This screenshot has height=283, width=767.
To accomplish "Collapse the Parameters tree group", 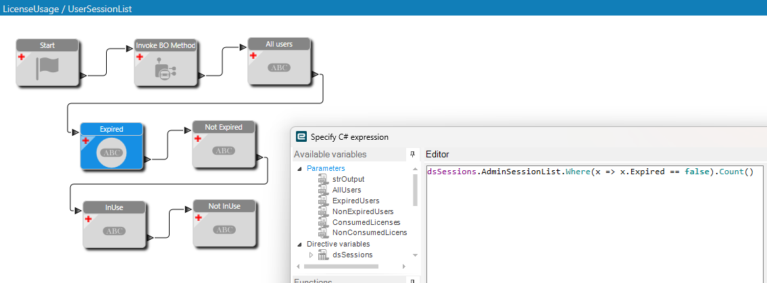I will 299,169.
